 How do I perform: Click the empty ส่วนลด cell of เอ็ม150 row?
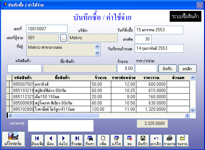178,97
